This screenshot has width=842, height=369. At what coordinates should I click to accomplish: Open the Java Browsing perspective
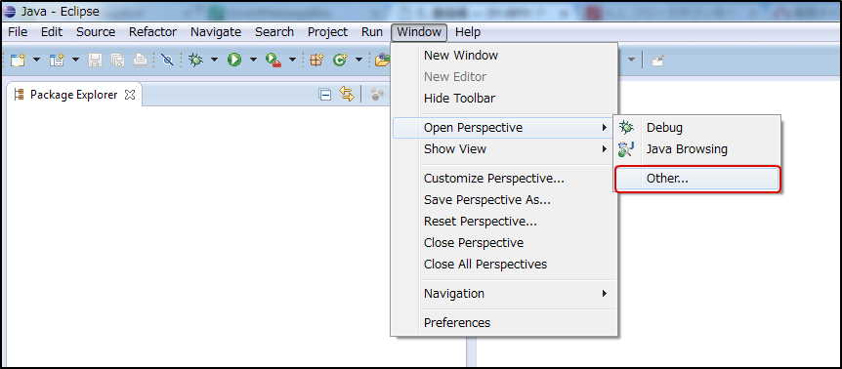coord(697,149)
